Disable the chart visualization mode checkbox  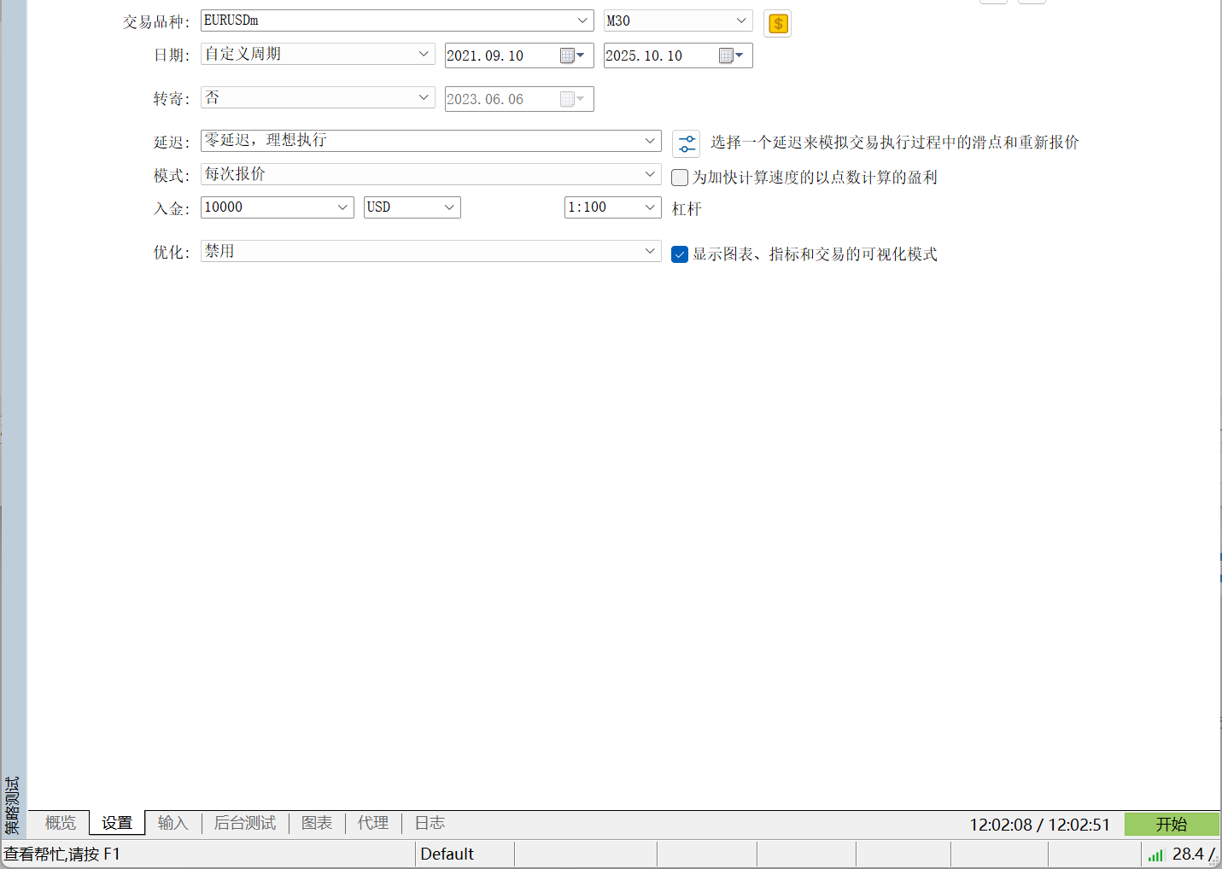(679, 254)
